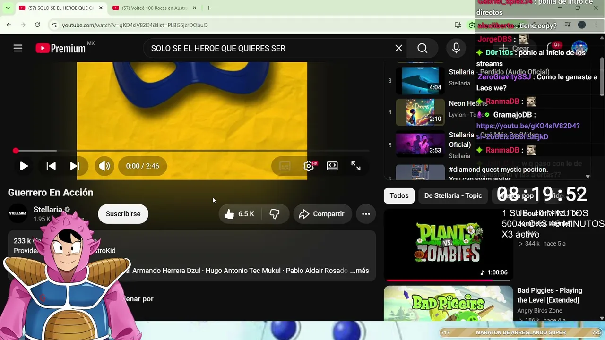Screen dimensions: 605x340
Task: Go back in browser history
Action: click(9, 25)
